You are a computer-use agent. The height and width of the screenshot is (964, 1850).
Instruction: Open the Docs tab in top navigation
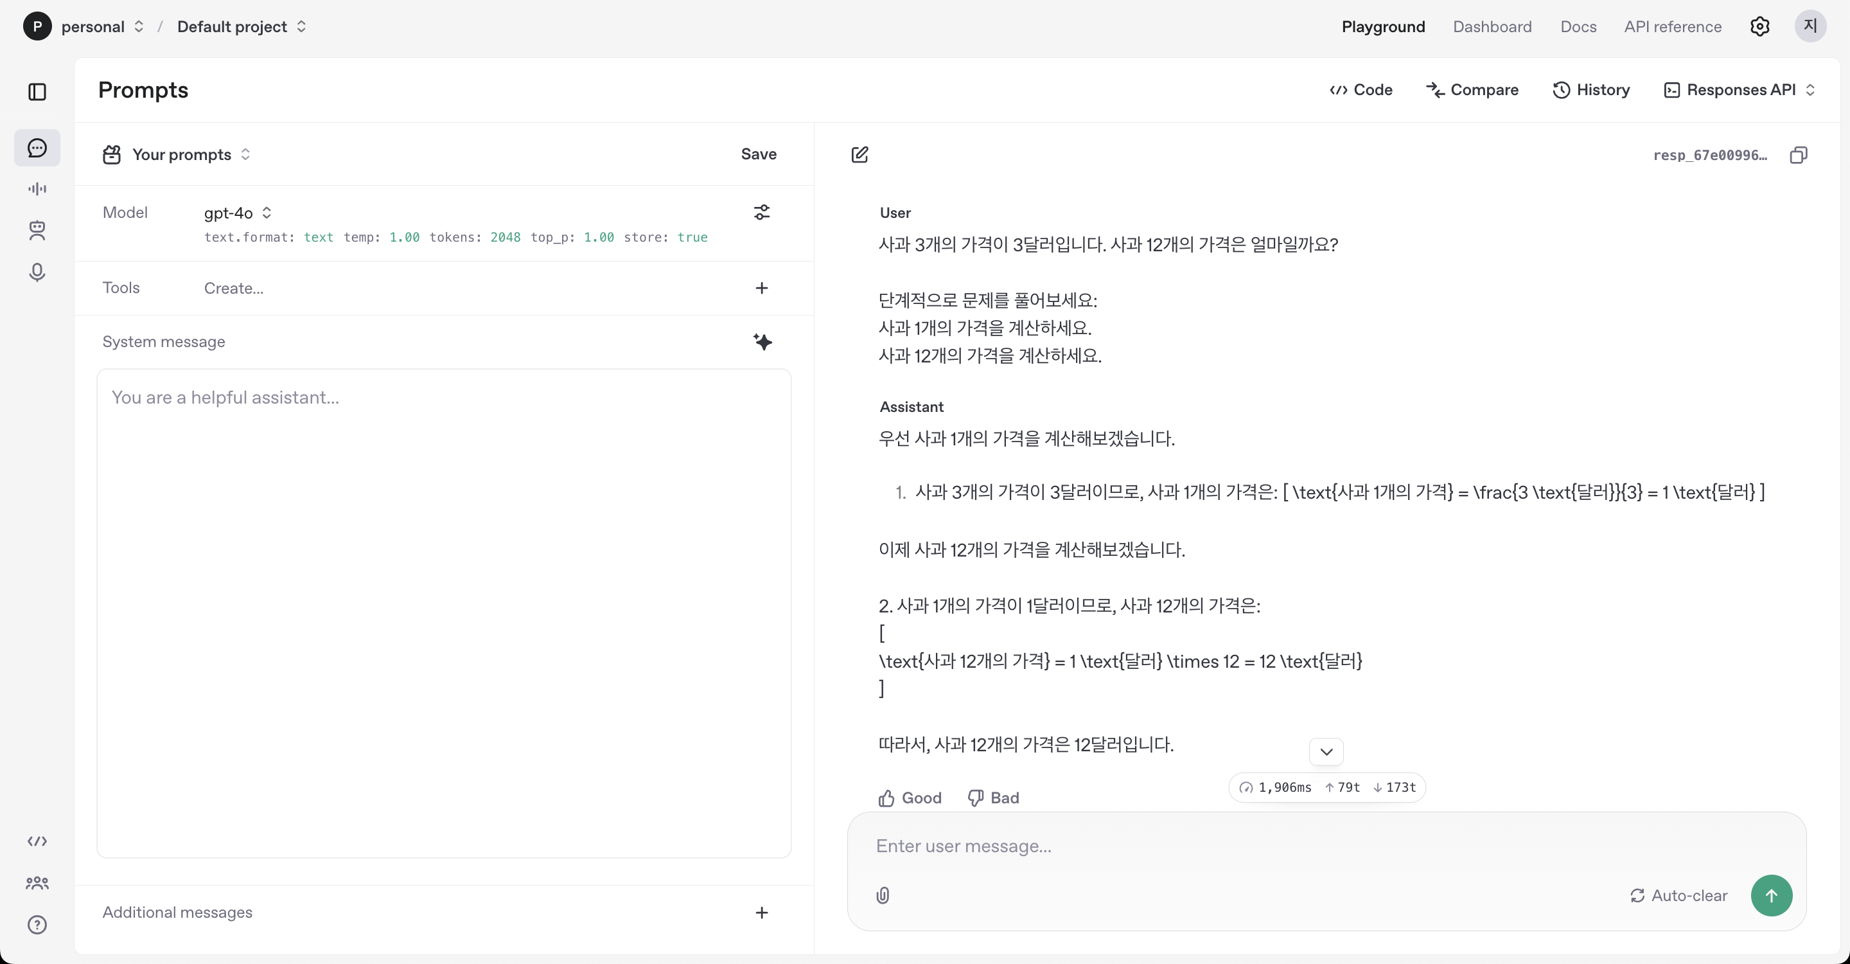[1578, 26]
